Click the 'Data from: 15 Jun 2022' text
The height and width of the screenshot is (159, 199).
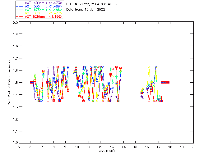[x=86, y=10]
